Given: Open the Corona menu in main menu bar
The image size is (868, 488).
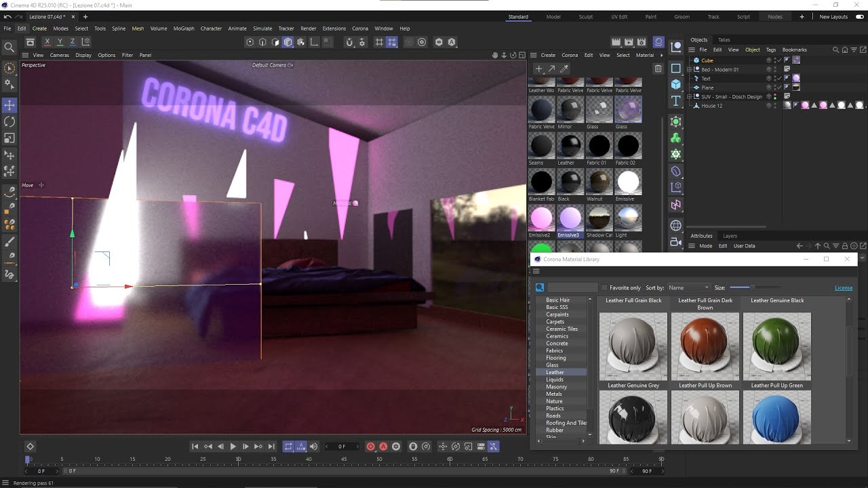Looking at the screenshot, I should [360, 28].
